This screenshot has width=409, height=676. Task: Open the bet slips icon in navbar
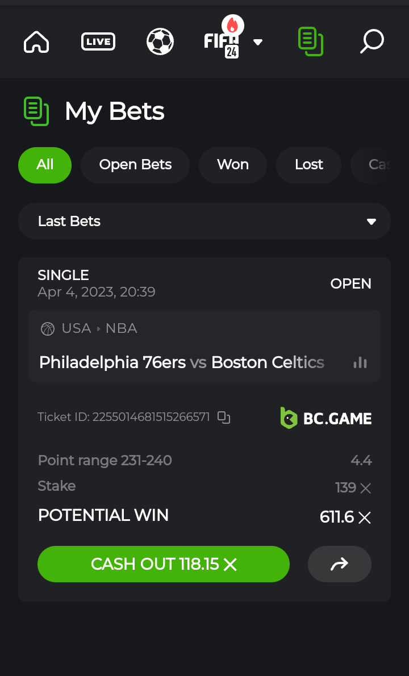coord(310,41)
